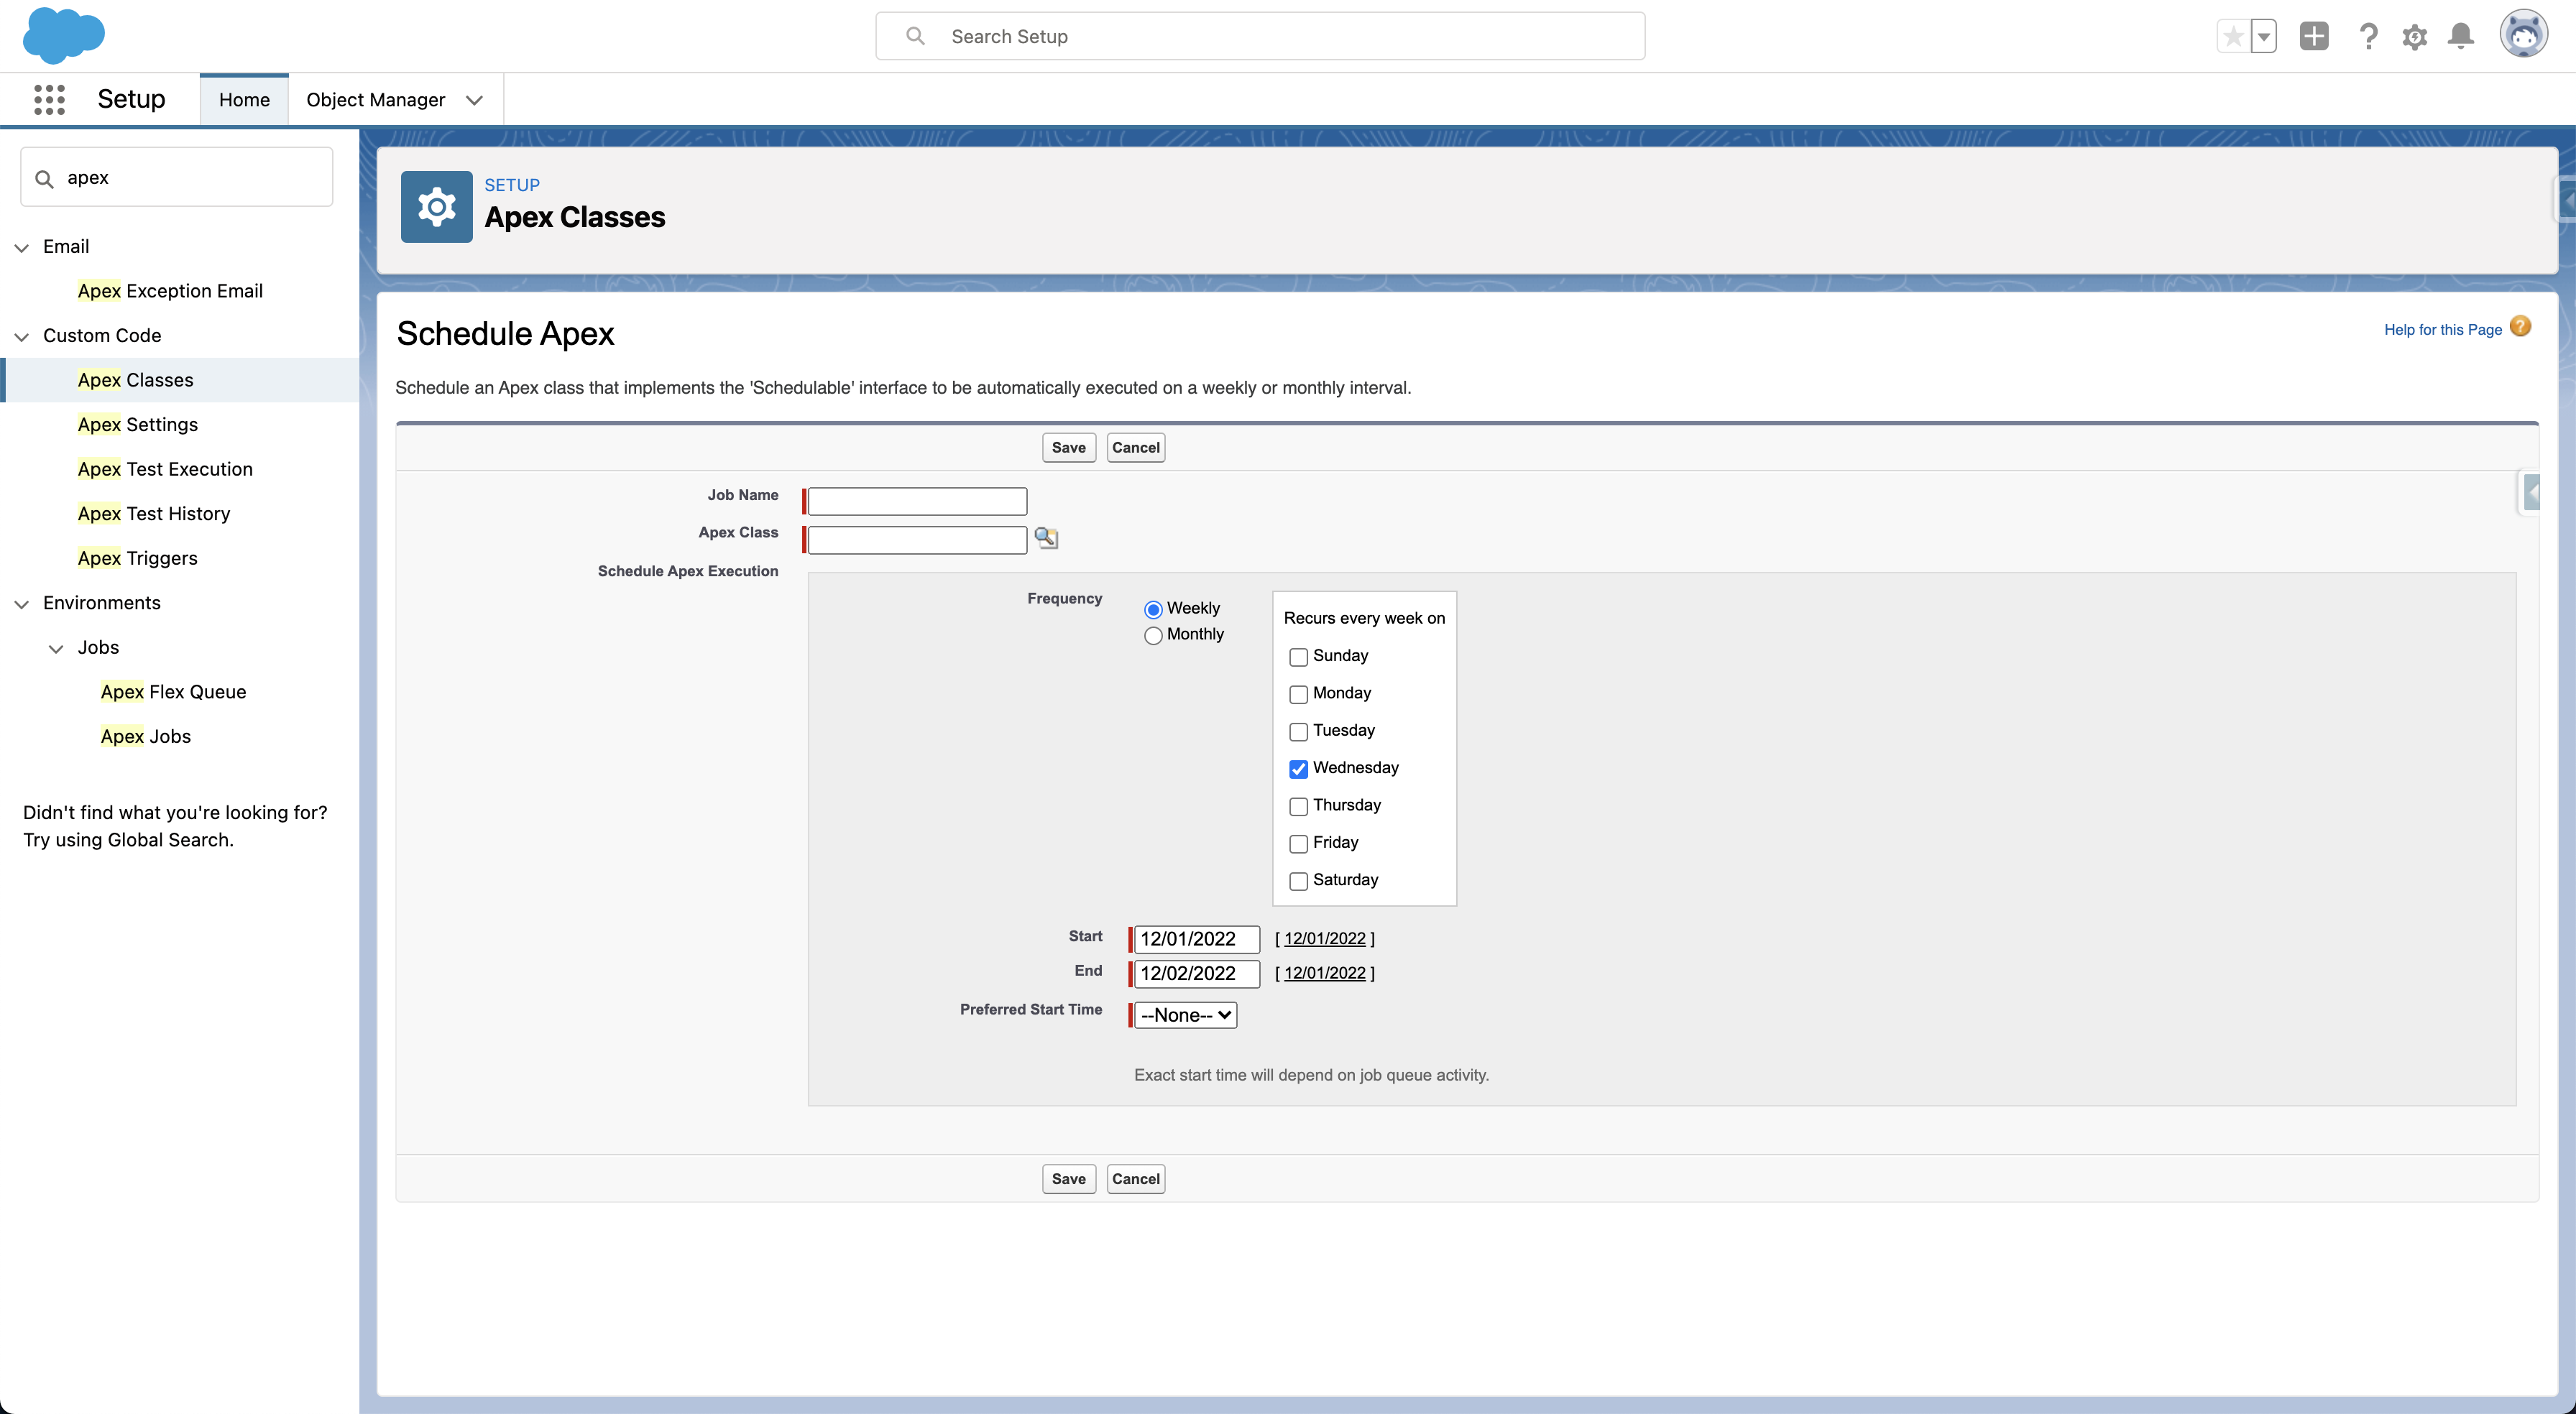2576x1414 pixels.
Task: Click the 12/01/2022 date link beside Start
Action: [1325, 939]
